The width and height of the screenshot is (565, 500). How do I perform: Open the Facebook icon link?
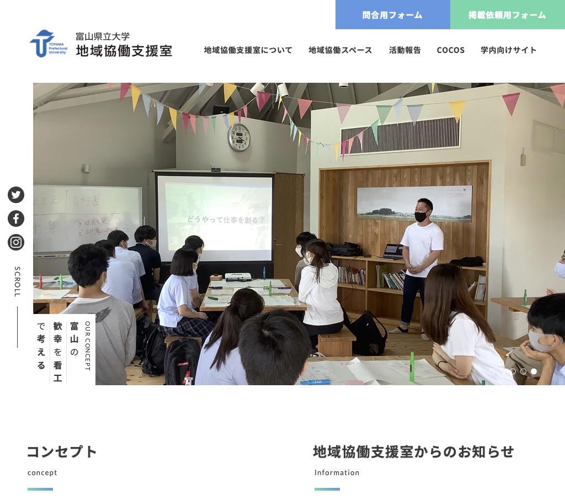tap(16, 219)
